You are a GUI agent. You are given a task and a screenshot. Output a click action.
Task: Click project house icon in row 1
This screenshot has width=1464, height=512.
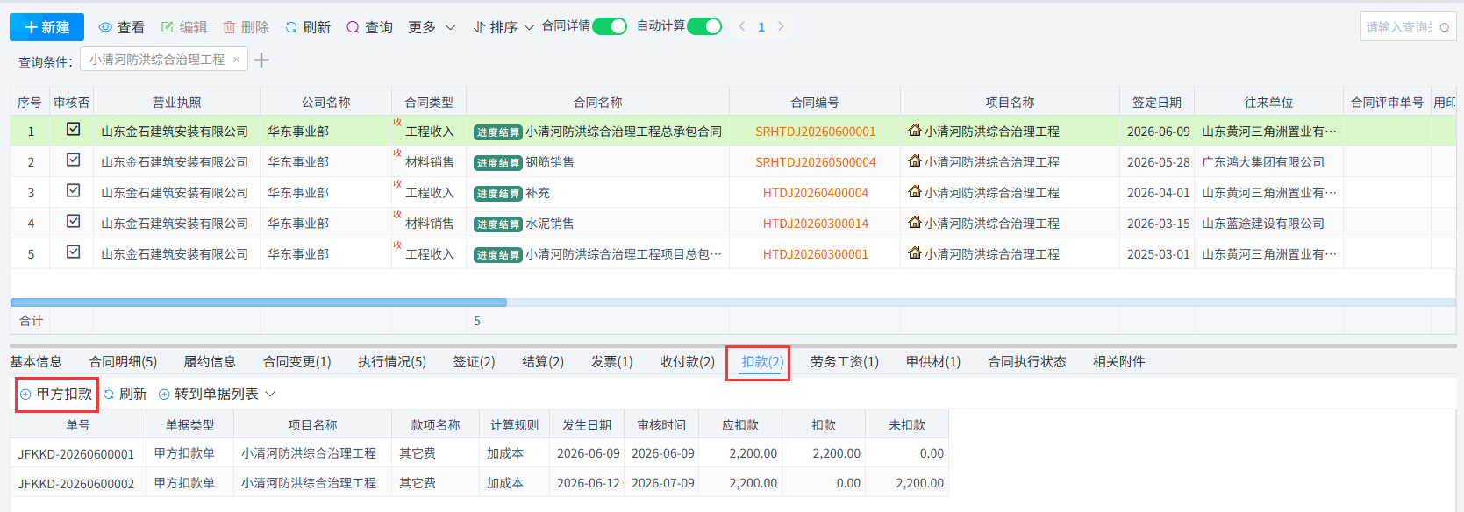pyautogui.click(x=915, y=130)
